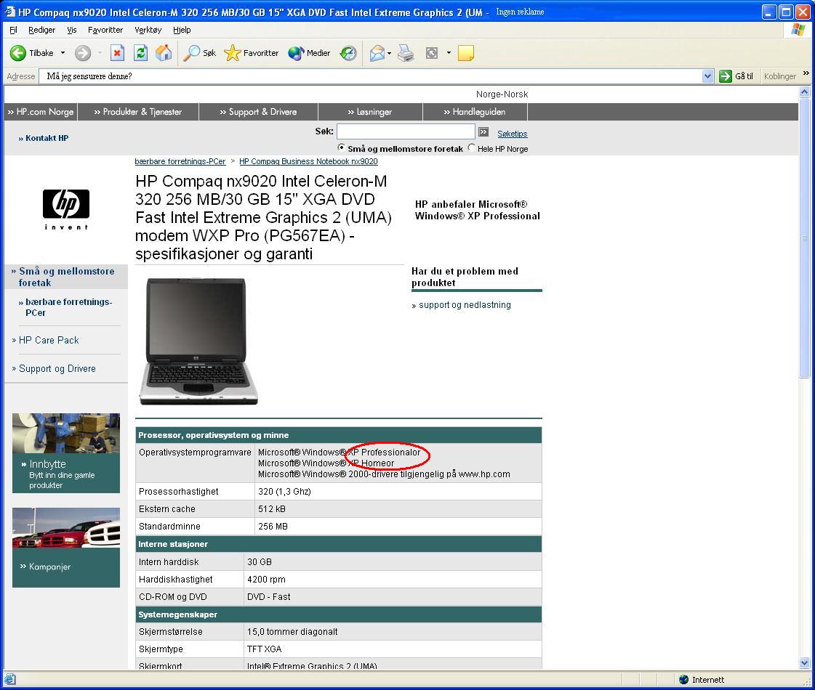This screenshot has width=815, height=690.
Task: Click page scrollbar down arrow
Action: (804, 663)
